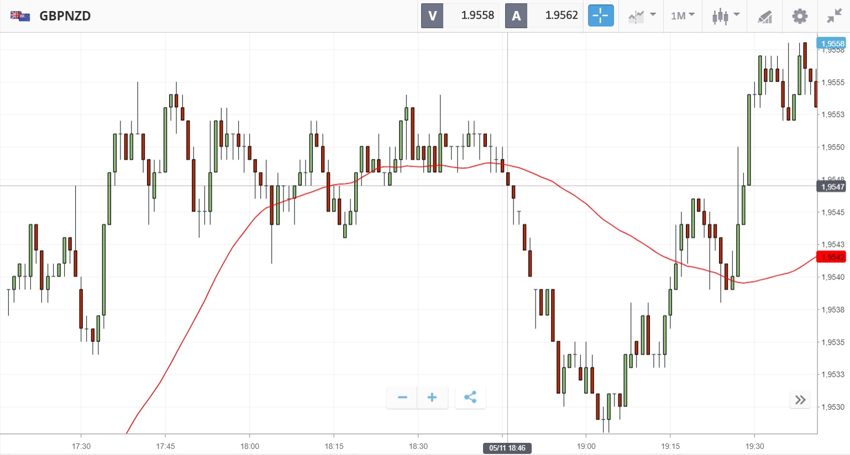Zoom out chart with minus button
This screenshot has height=455, width=850.
tap(402, 398)
